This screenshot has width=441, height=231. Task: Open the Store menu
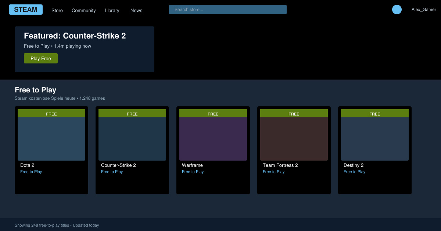tap(57, 10)
